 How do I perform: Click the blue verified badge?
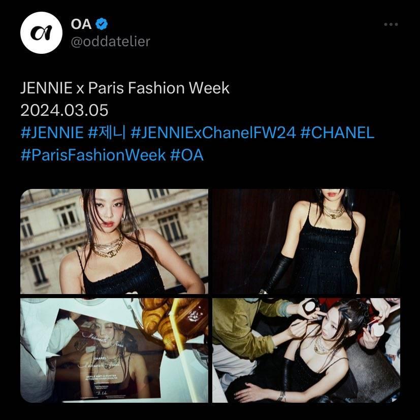click(x=102, y=24)
